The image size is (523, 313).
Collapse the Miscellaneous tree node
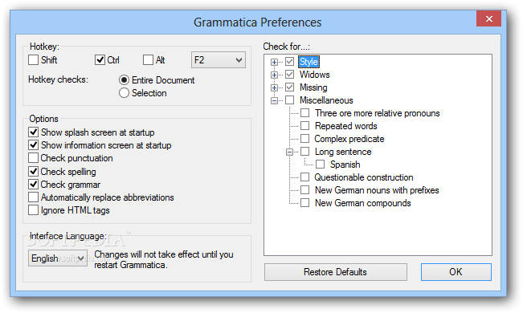[274, 100]
